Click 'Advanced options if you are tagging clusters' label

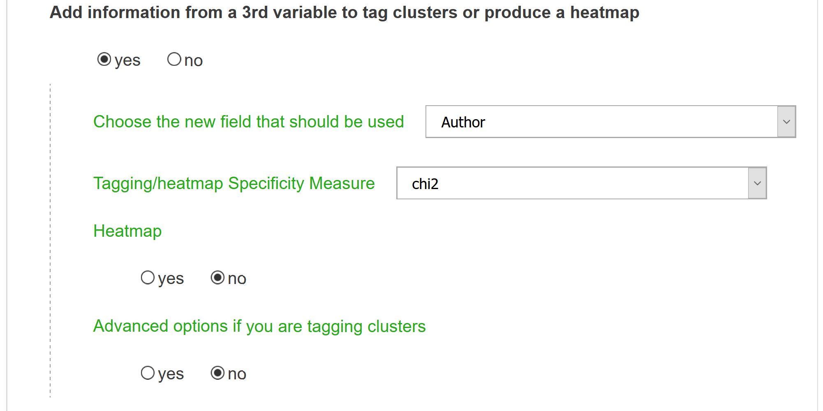click(x=259, y=326)
